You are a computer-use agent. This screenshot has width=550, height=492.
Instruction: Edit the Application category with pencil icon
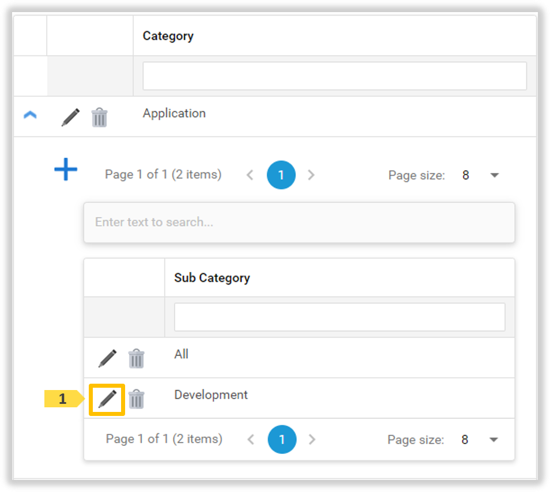point(70,117)
